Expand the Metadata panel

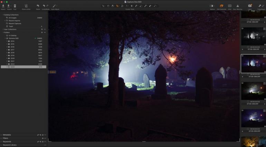point(1,135)
